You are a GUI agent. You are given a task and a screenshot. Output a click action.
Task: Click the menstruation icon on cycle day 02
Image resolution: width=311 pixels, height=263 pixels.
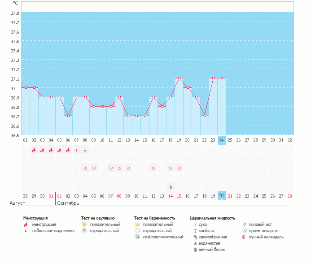(x=34, y=150)
